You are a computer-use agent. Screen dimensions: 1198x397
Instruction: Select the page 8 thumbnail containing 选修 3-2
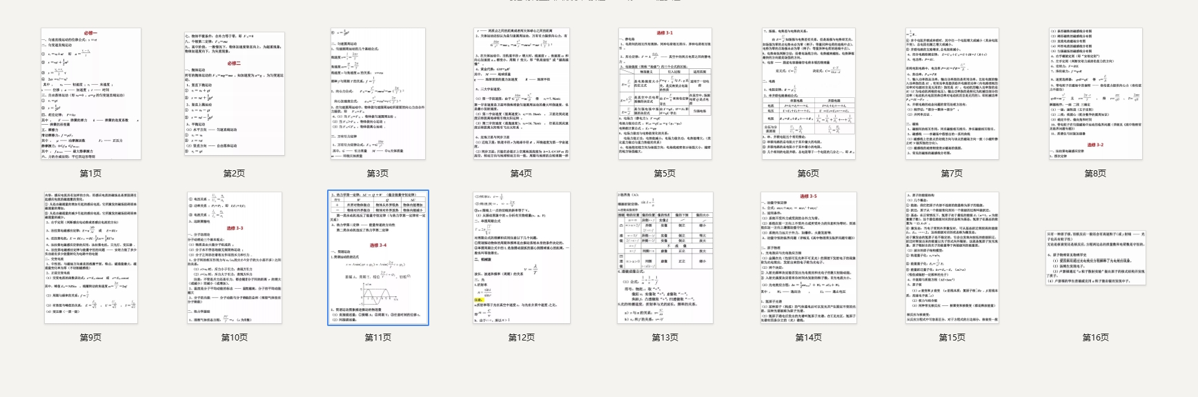click(1095, 94)
